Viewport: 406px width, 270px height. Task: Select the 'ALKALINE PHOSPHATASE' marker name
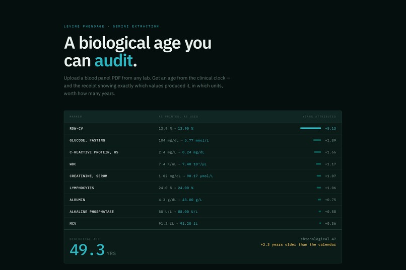tap(92, 212)
